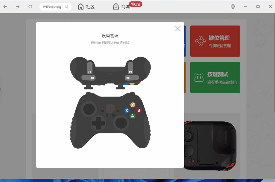Click the blue X button on controller

click(x=126, y=111)
